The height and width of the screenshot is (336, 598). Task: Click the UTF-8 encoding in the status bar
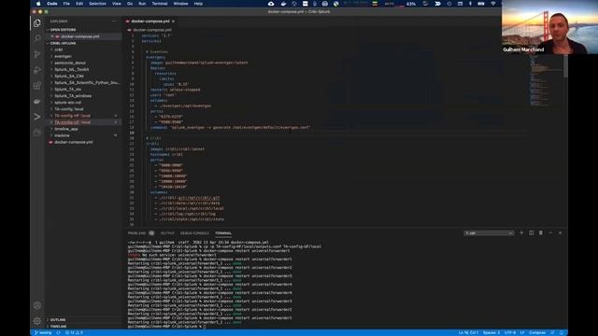(x=510, y=332)
